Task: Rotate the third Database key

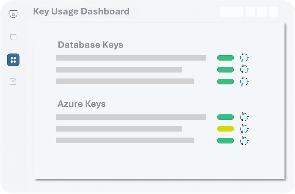Action: (x=244, y=81)
